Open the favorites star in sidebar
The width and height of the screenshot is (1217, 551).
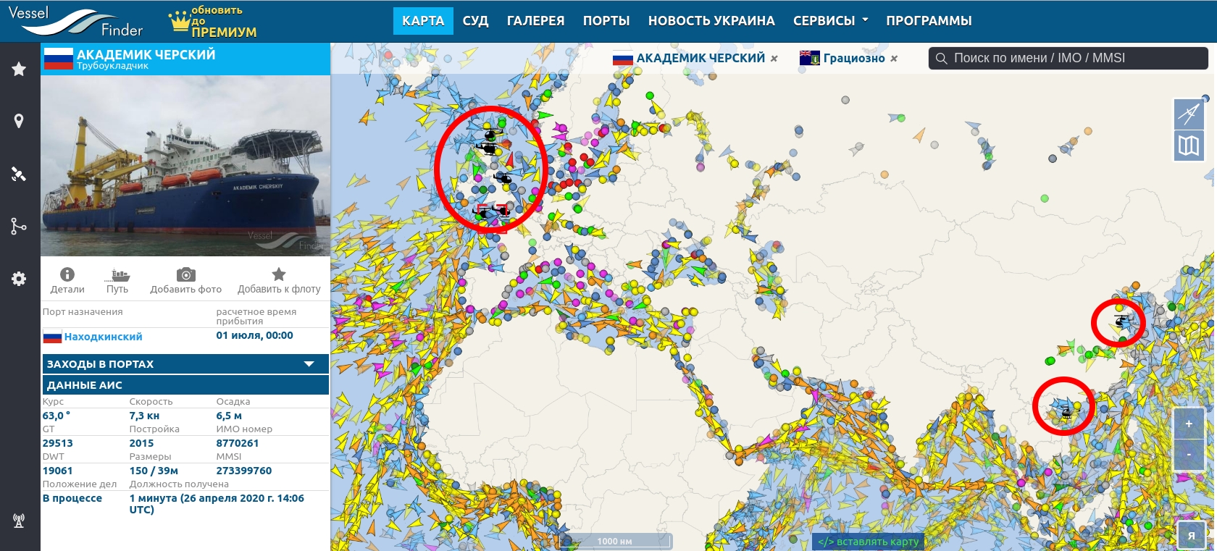[x=19, y=69]
